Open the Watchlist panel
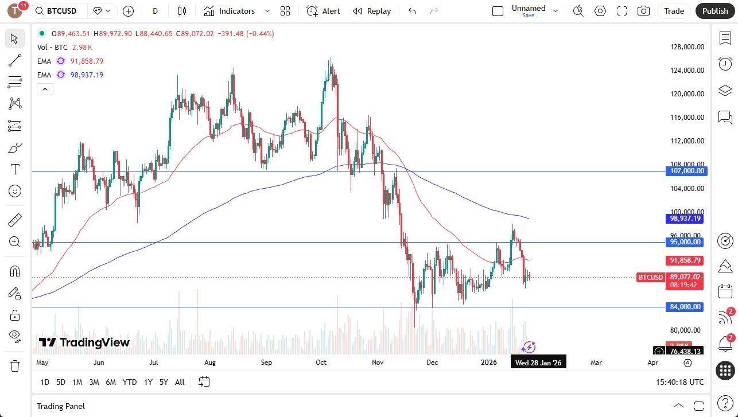 coord(725,37)
